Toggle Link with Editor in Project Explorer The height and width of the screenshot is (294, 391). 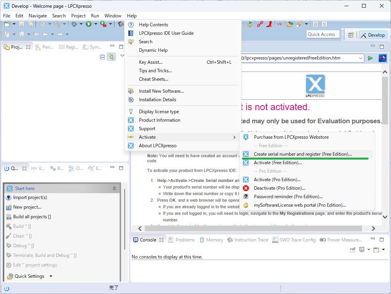click(111, 57)
